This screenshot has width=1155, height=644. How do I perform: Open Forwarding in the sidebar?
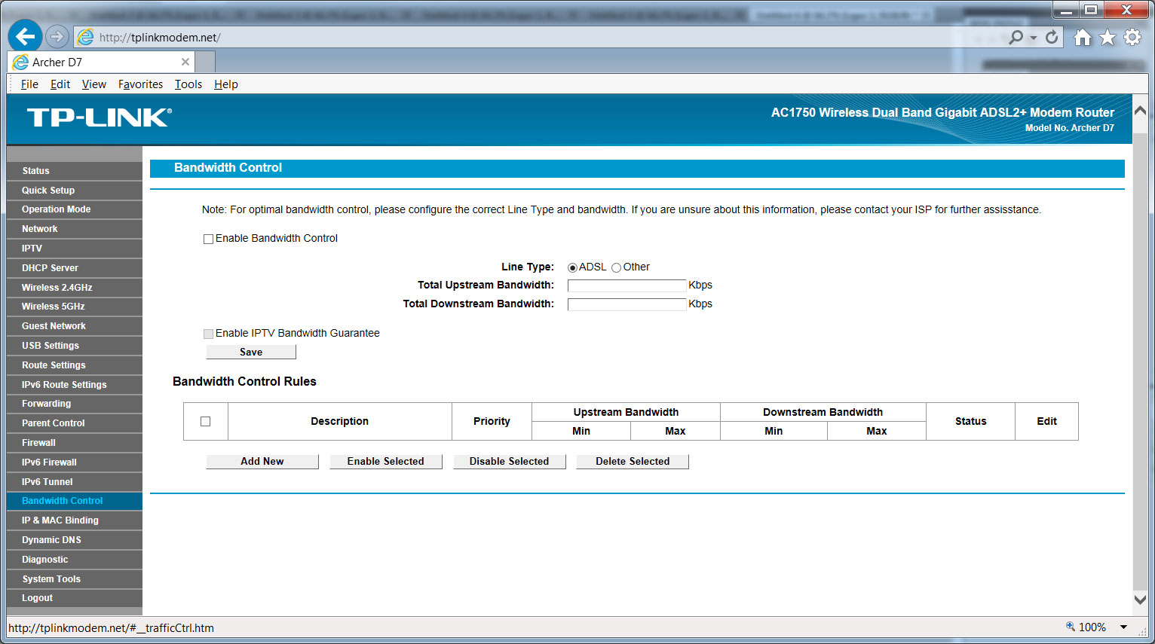74,404
